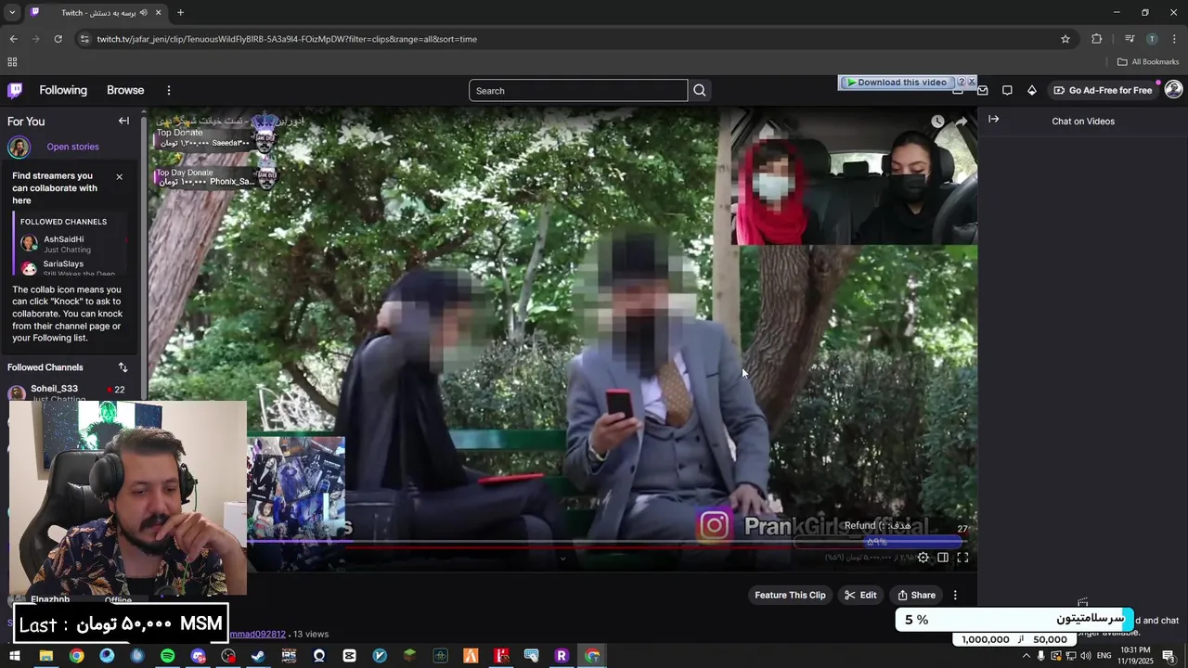Screen dimensions: 1188x668
Task: Open the more options menu beside Browse
Action: (169, 90)
